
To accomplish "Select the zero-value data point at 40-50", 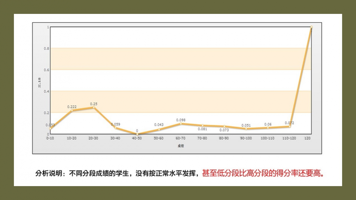I will pos(137,134).
